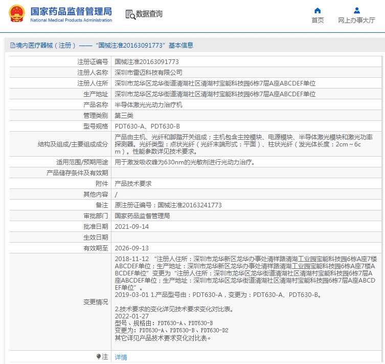Click the 变更情况 row label

coord(96,302)
